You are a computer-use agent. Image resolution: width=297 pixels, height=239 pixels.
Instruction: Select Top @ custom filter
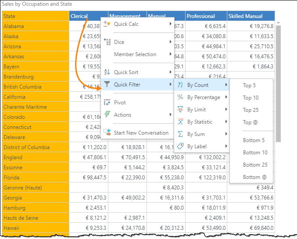pos(251,122)
